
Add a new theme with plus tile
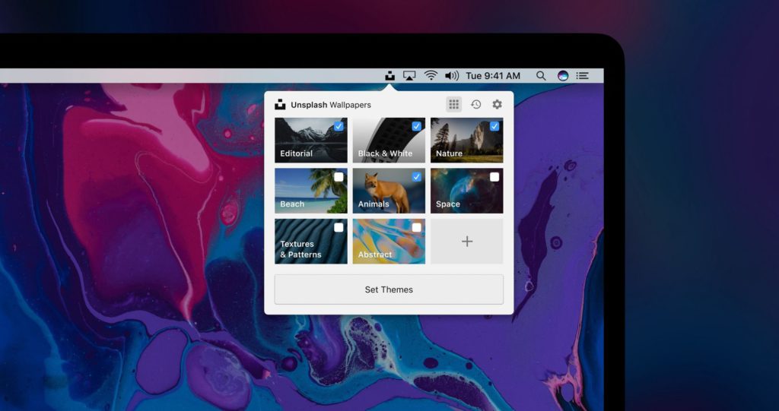467,242
